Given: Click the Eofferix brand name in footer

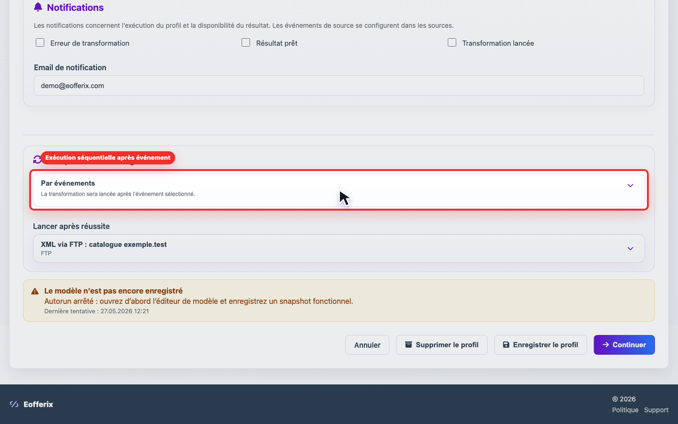Looking at the screenshot, I should point(39,404).
